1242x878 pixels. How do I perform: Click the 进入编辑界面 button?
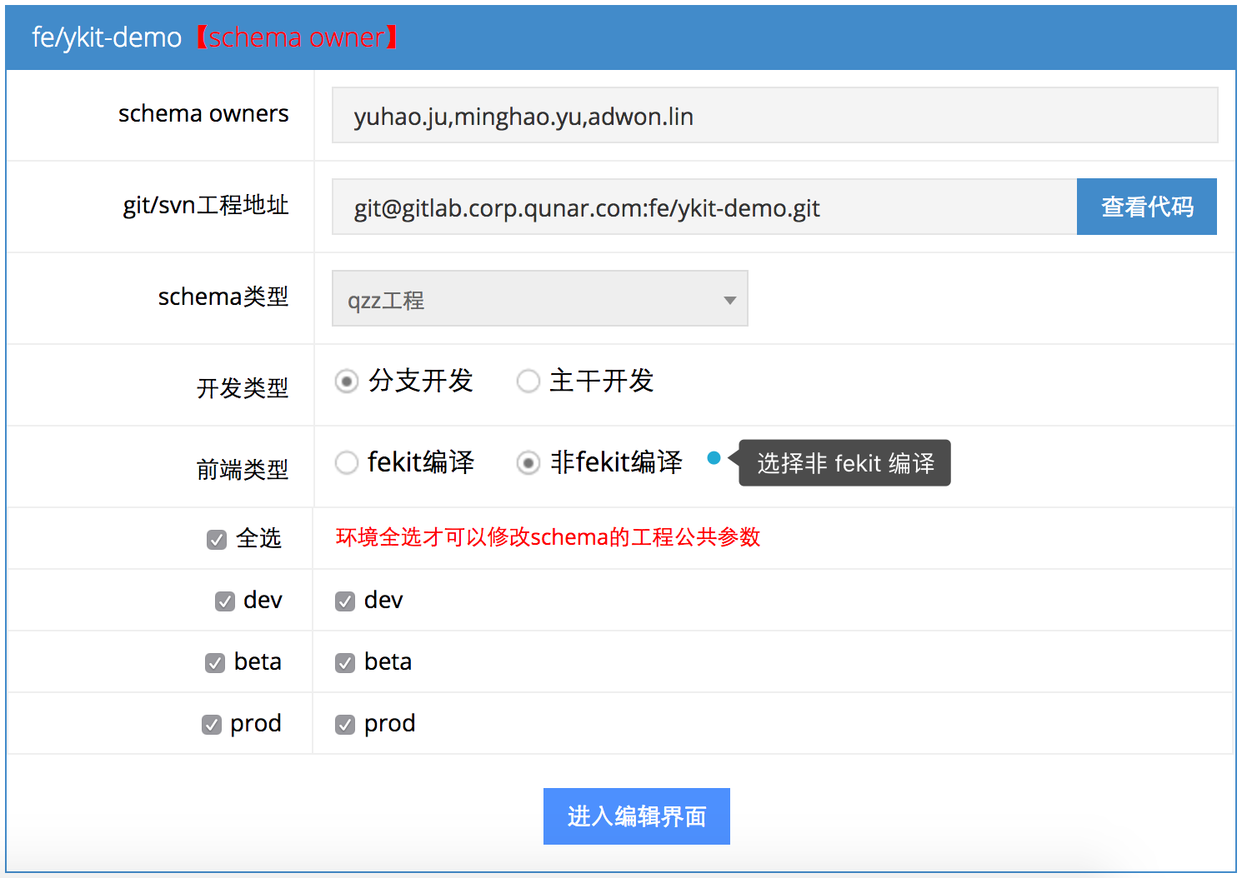[x=636, y=816]
